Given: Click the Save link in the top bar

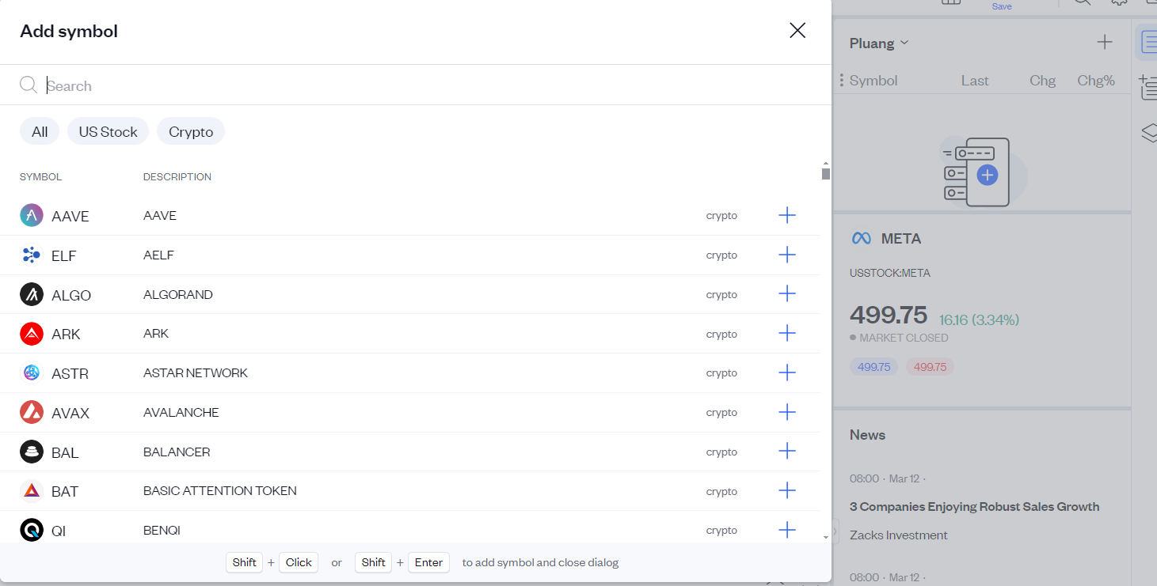Looking at the screenshot, I should [1001, 6].
